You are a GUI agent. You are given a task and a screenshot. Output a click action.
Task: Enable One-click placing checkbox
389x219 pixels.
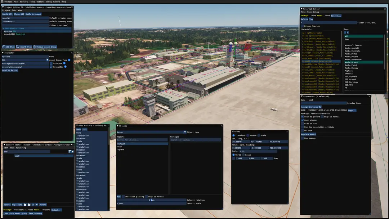pyautogui.click(x=123, y=197)
